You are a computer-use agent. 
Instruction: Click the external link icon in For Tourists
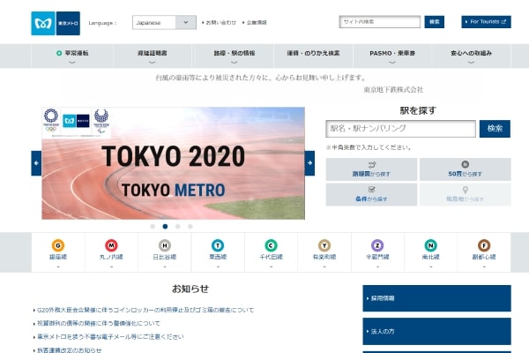click(503, 21)
